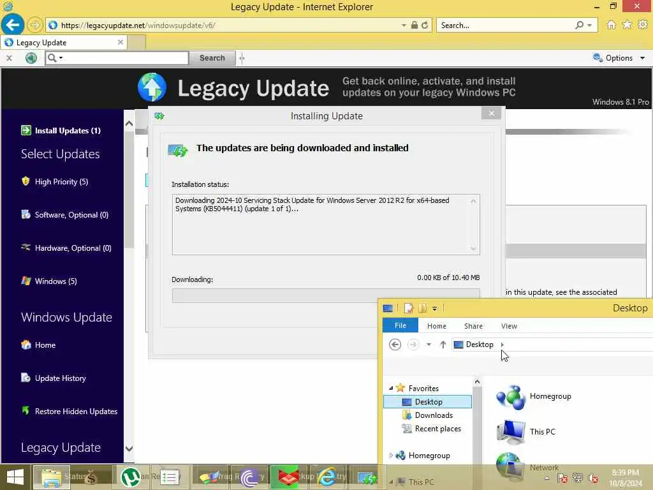Viewport: 653px width, 490px height.
Task: Open the This PC desktop icon
Action: coord(526,432)
